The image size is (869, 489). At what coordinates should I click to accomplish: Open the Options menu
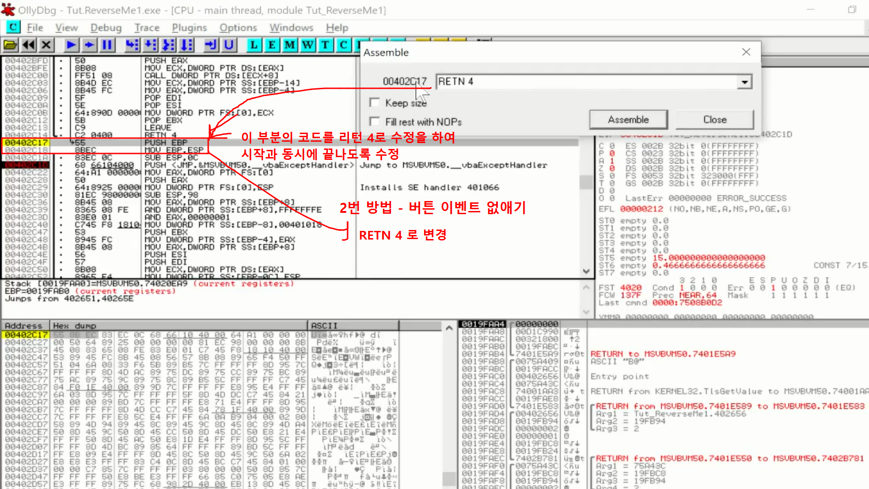[x=238, y=28]
